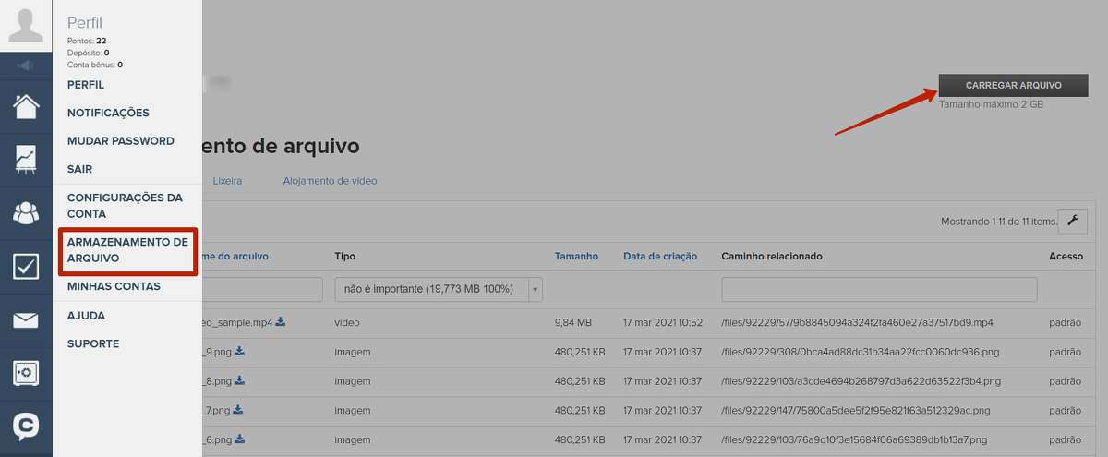The height and width of the screenshot is (457, 1108).
Task: Sort by Data de criação column
Action: pos(660,256)
